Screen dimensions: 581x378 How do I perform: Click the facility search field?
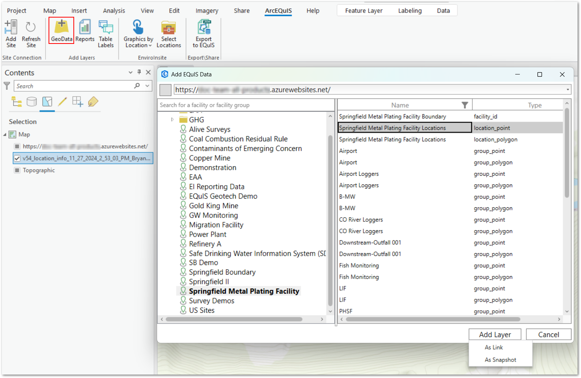246,105
